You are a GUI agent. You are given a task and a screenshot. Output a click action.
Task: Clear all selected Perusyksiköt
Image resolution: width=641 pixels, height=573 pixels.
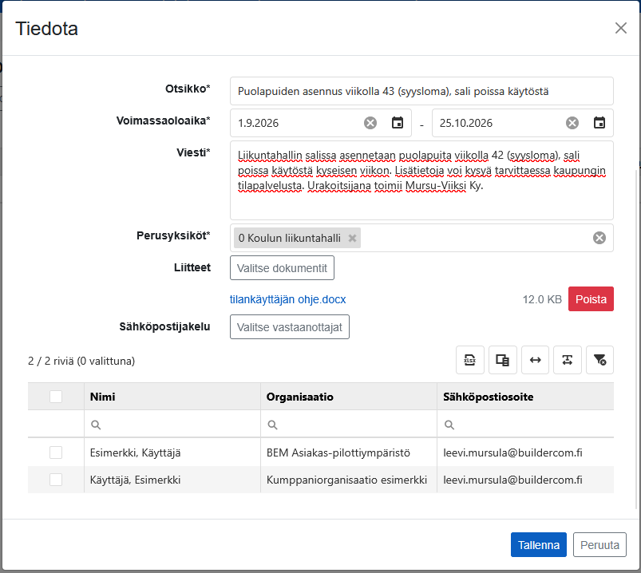pyautogui.click(x=599, y=238)
